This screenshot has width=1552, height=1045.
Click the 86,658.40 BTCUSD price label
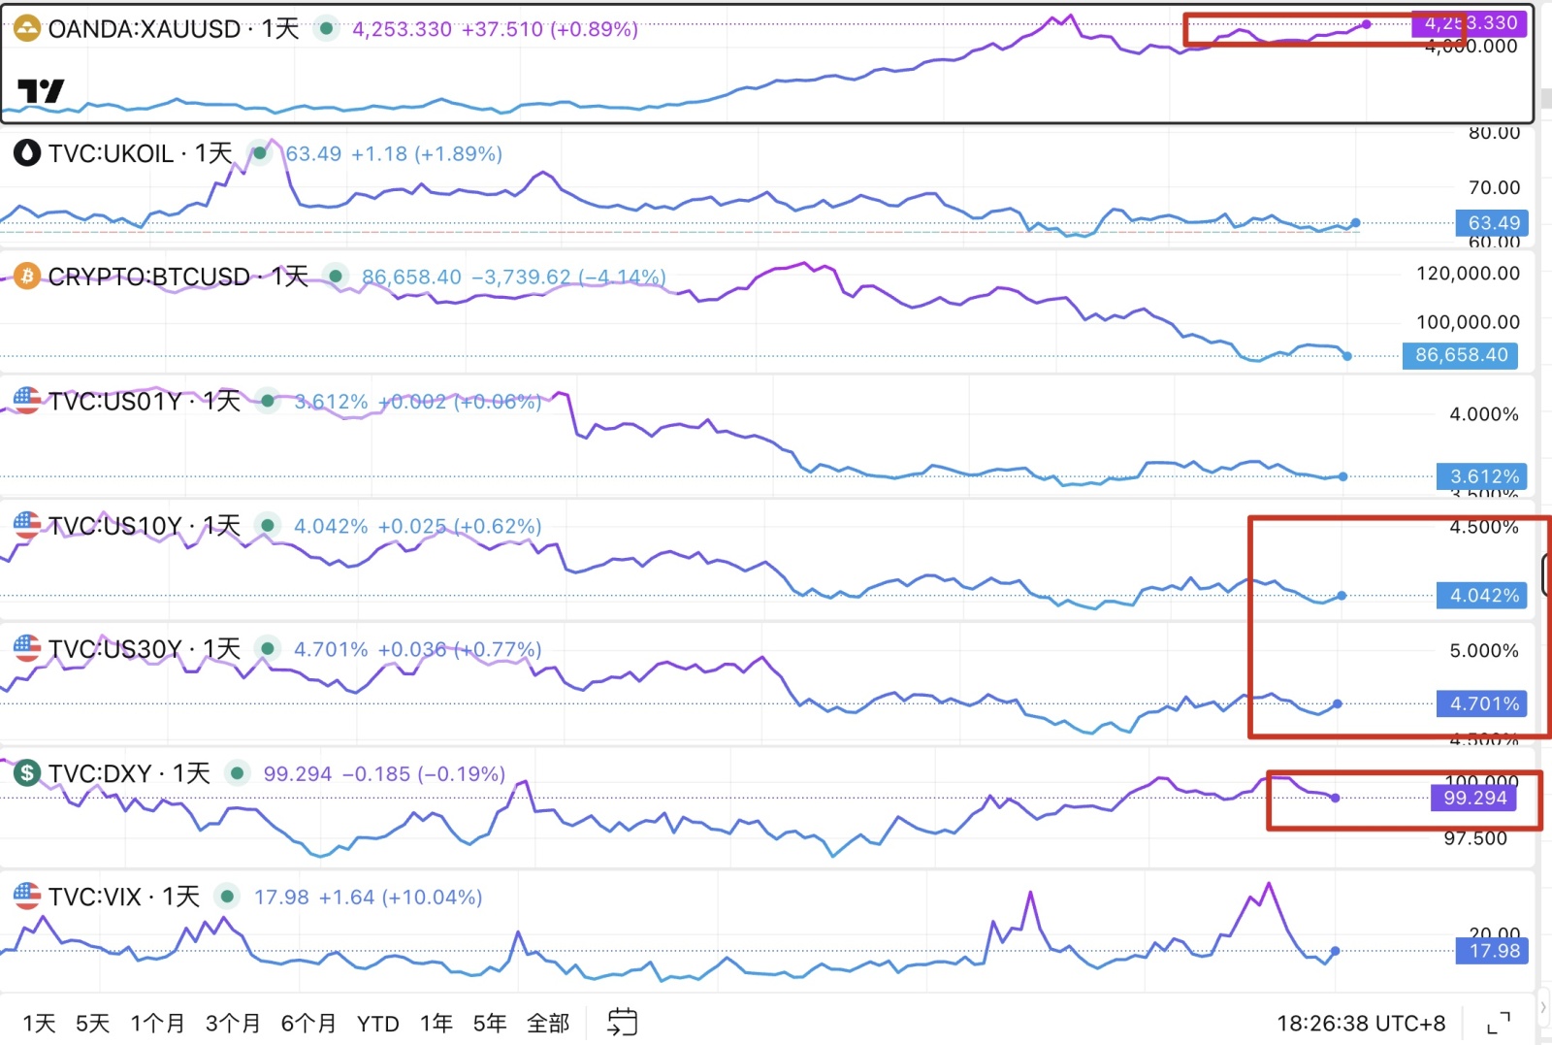point(1461,355)
